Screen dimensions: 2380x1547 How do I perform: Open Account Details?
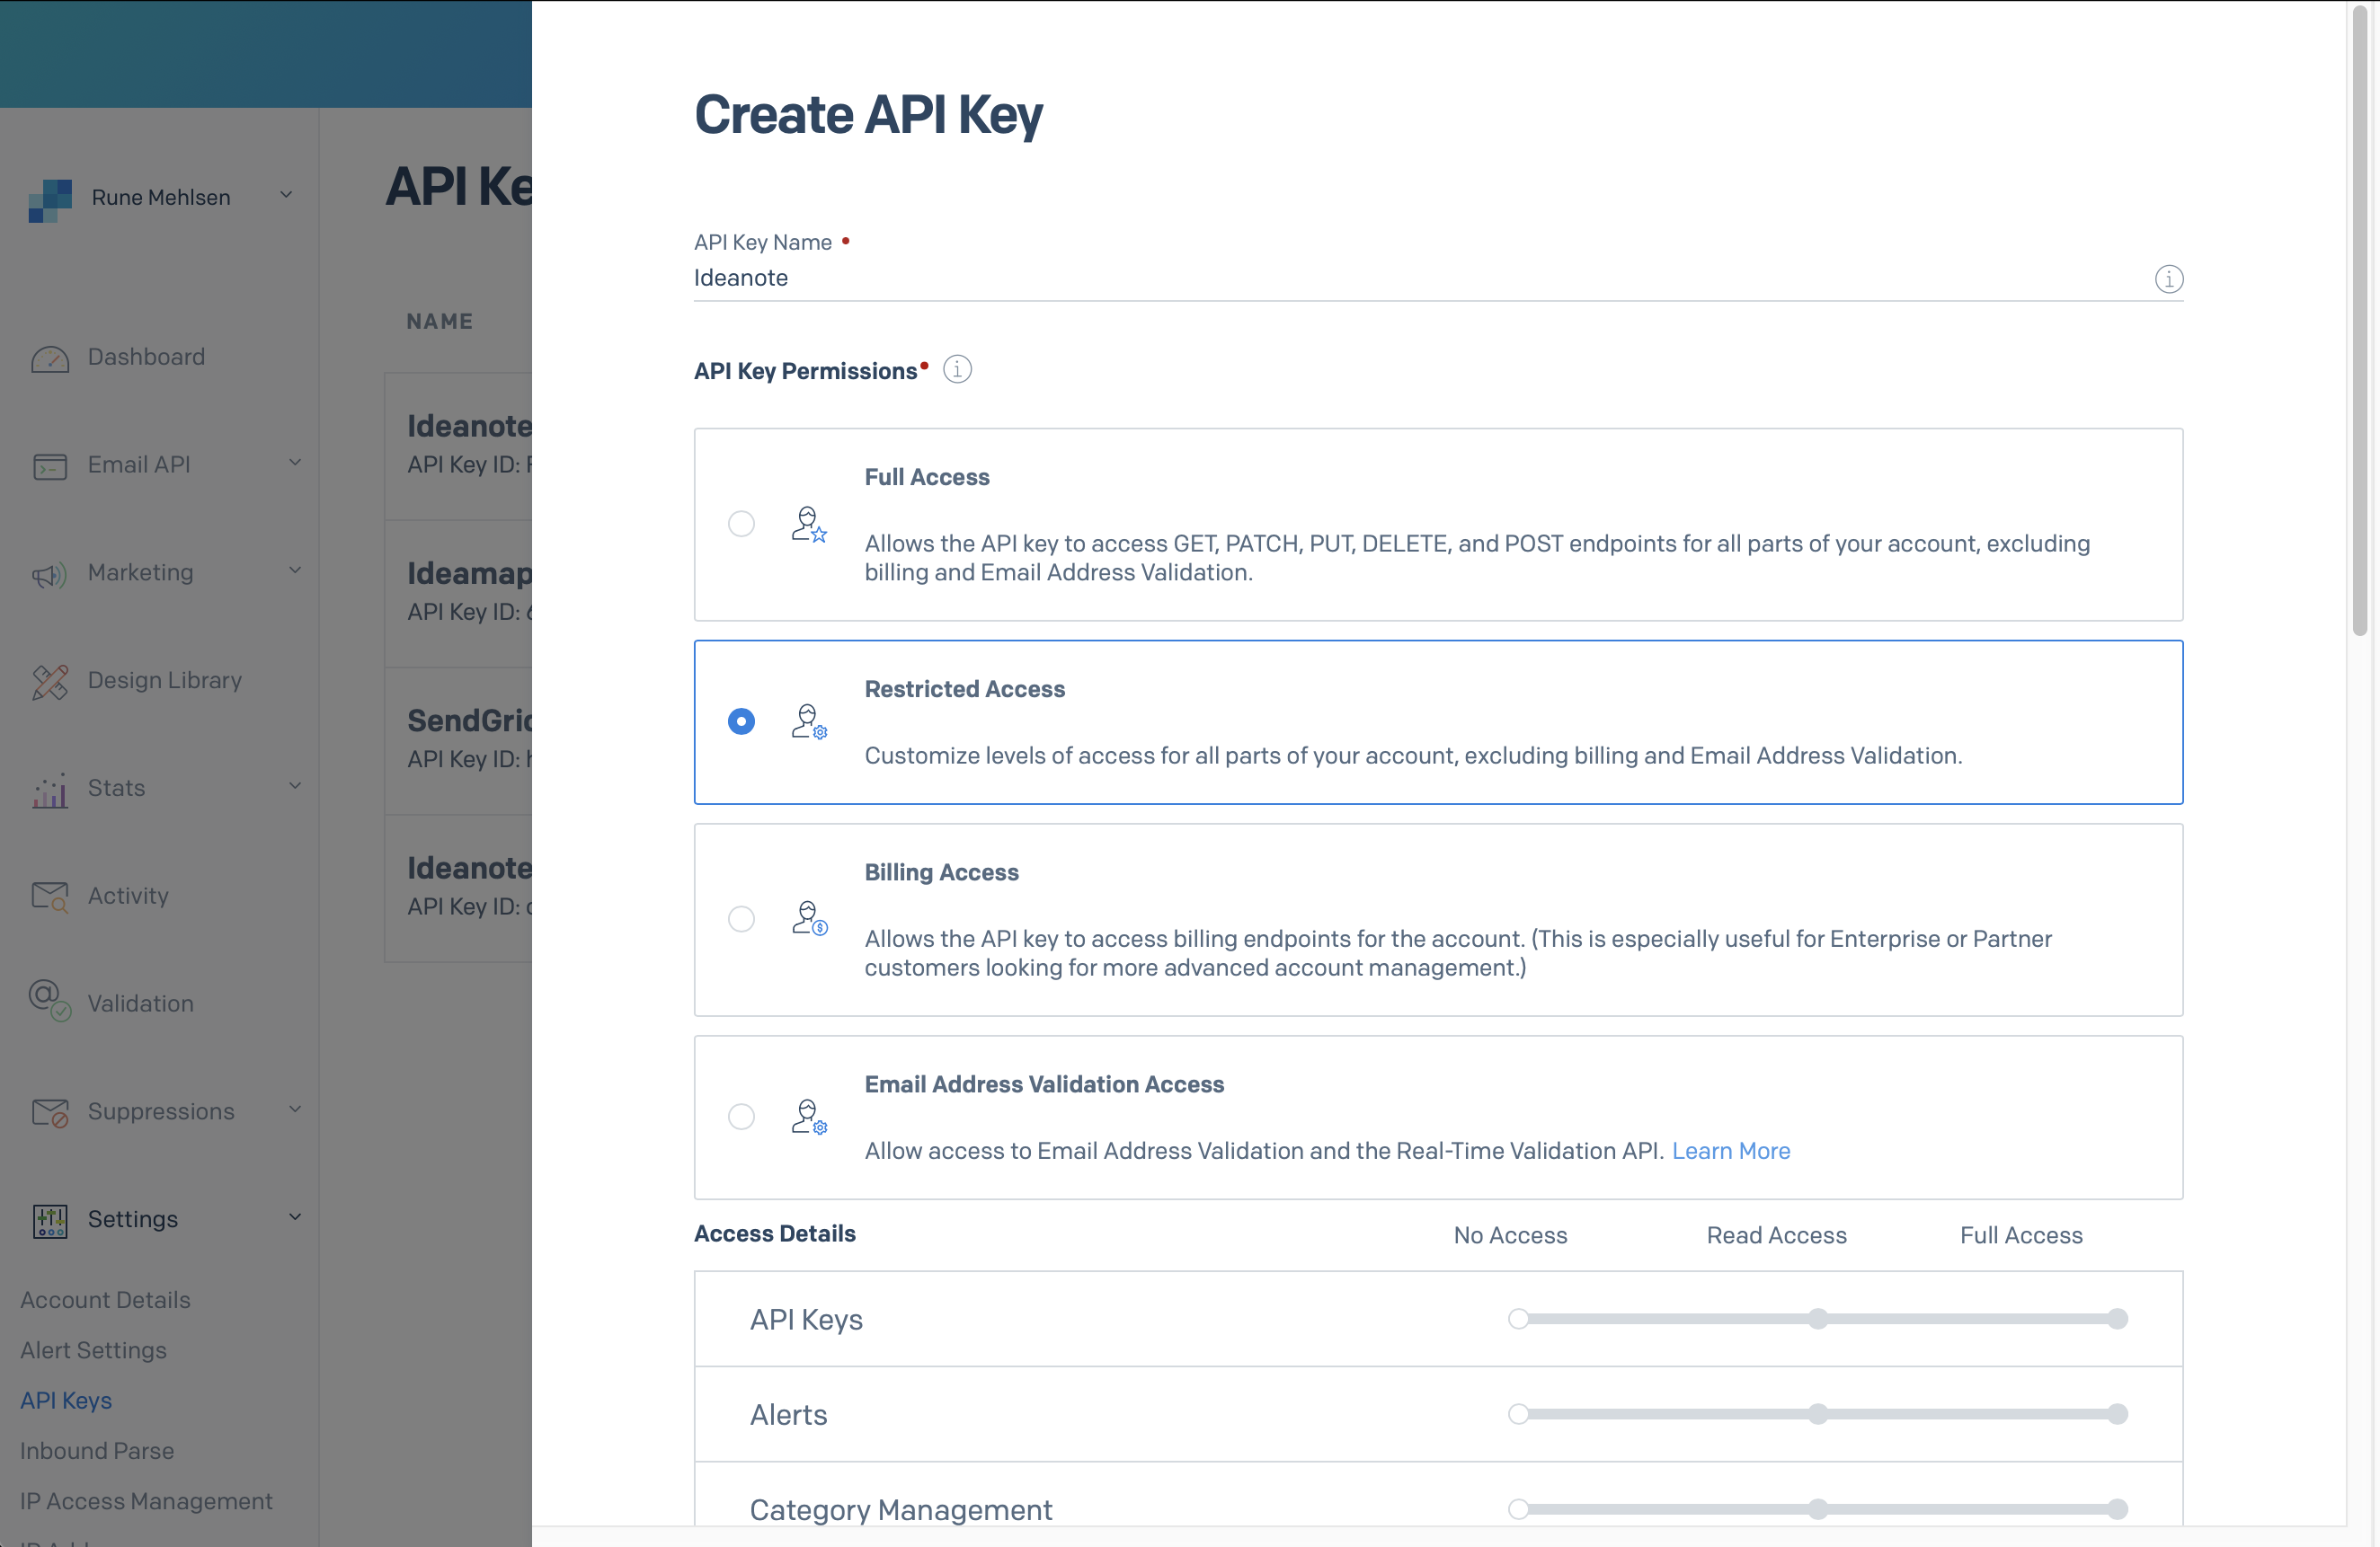pyautogui.click(x=105, y=1300)
